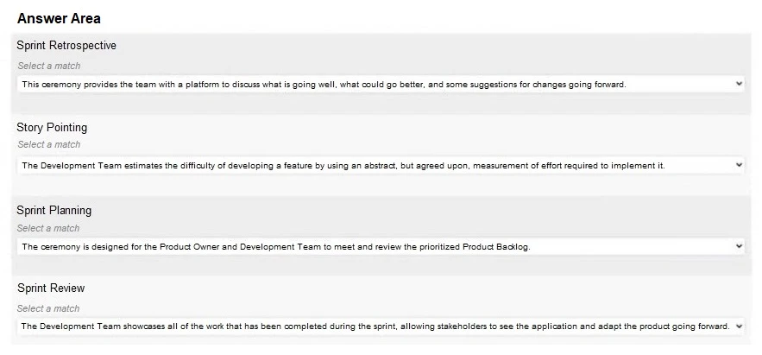Click "Select a match" under Story Pointing
Viewport: 762px width, 355px height.
pyautogui.click(x=49, y=145)
